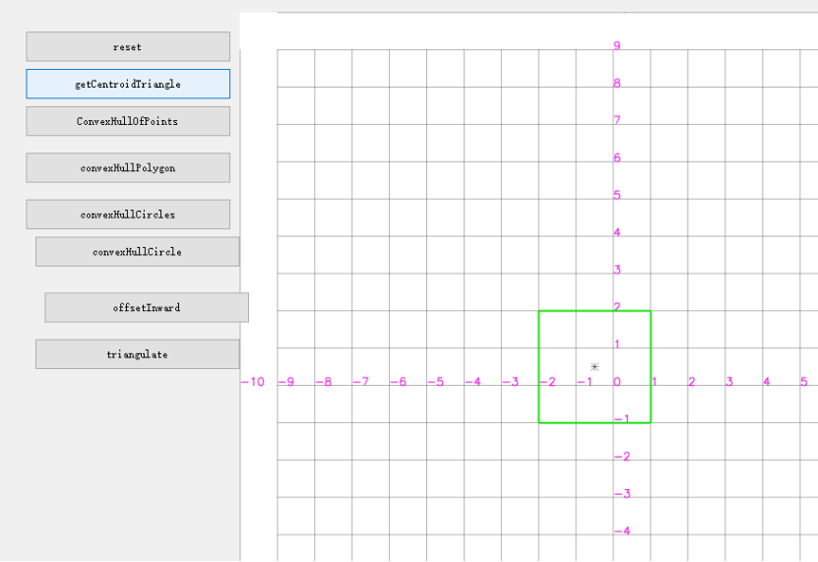Click the x-axis label -10
818x562 pixels.
pos(253,382)
